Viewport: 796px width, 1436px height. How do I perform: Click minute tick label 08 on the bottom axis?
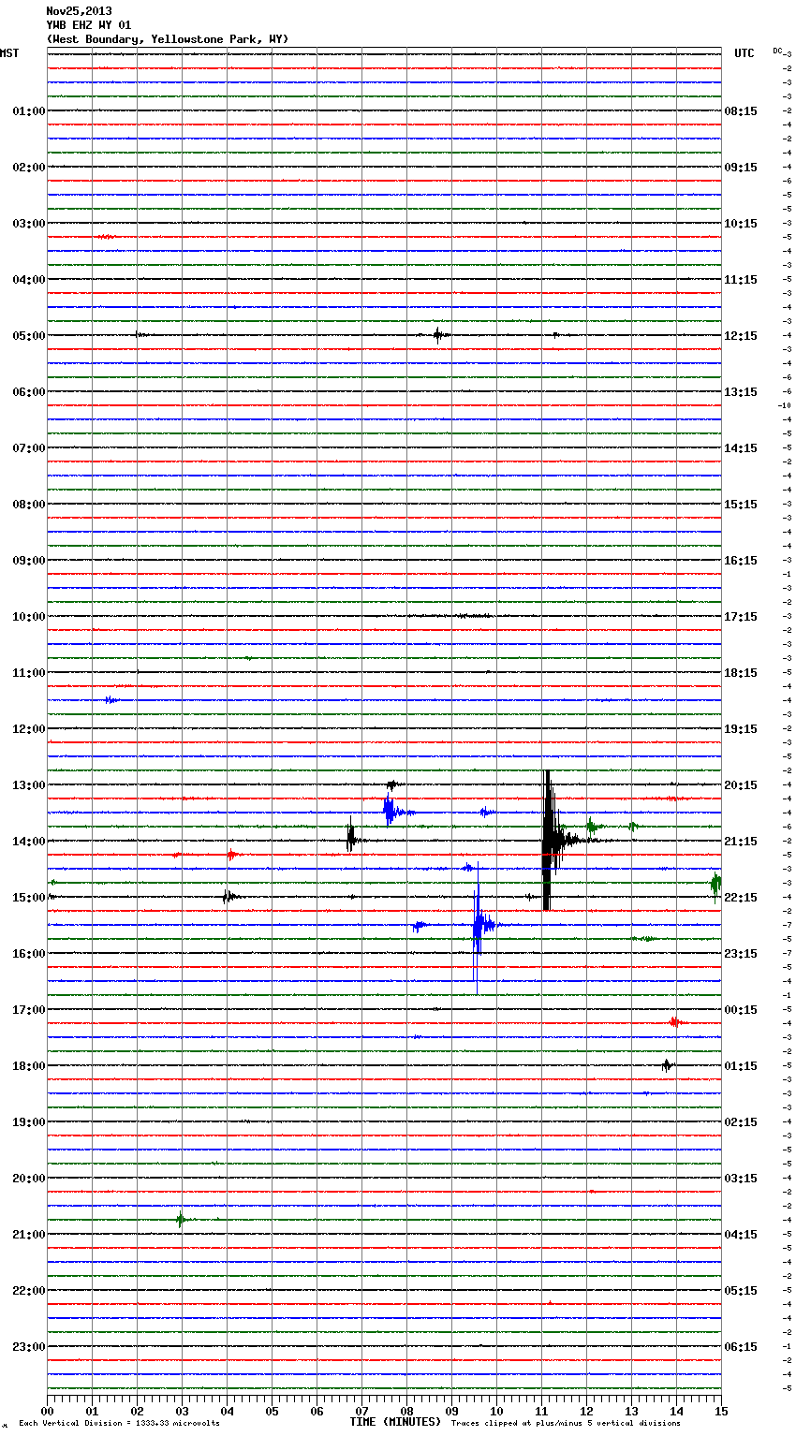[406, 1411]
